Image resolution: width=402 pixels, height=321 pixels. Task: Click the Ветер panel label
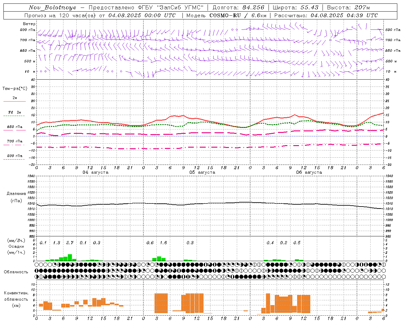point(29,24)
